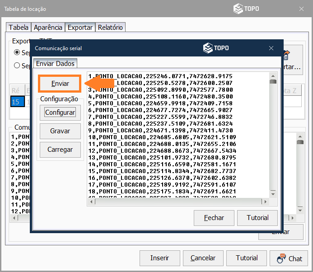Click left arrow of data area horizontal scrollbar
Screen dimensions: 313x272
point(92,201)
